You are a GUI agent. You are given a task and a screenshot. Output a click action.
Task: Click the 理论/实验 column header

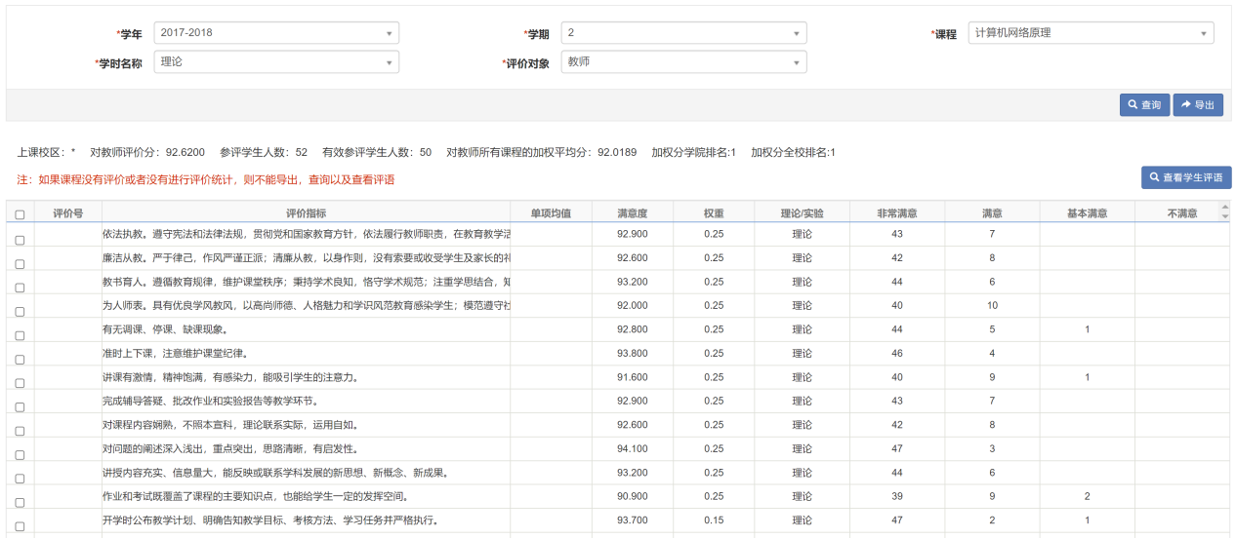pos(802,212)
